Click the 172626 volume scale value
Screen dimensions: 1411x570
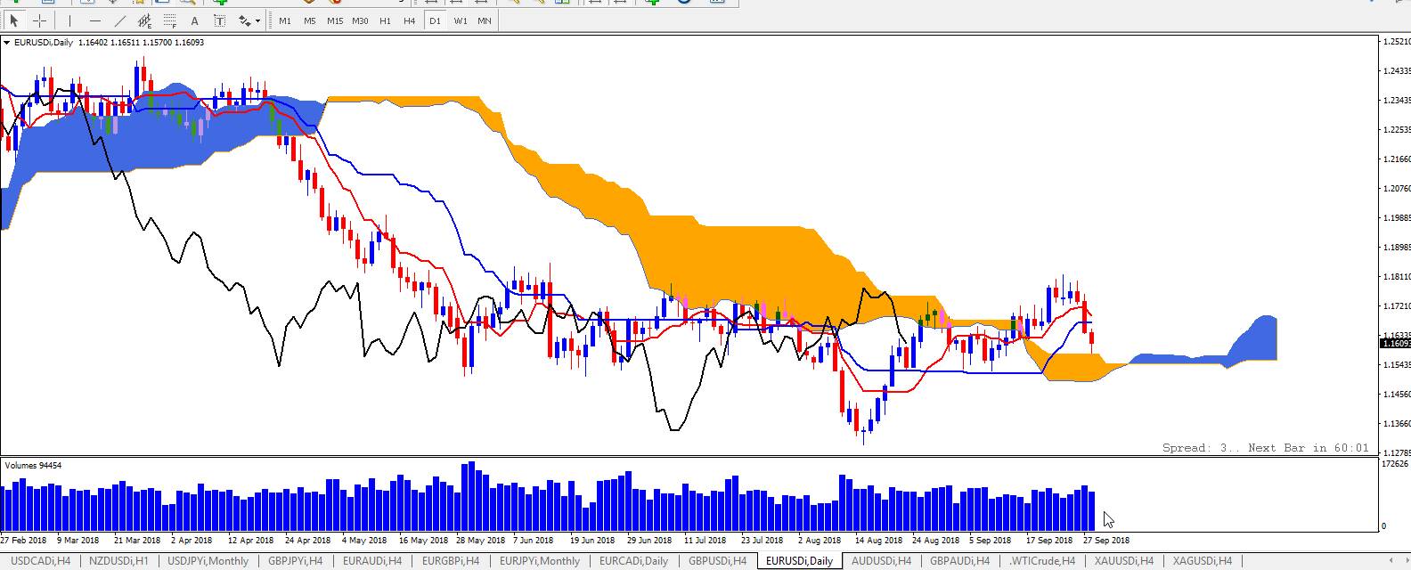1396,464
